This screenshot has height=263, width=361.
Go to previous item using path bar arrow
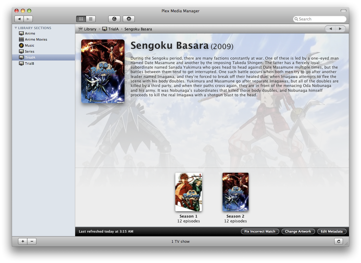pos(330,29)
